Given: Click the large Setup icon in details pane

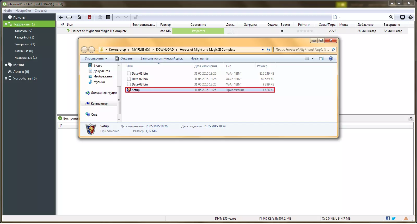Looking at the screenshot, I should click(x=91, y=129).
